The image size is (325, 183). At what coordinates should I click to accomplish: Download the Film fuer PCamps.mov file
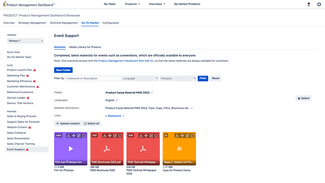[x=68, y=136]
